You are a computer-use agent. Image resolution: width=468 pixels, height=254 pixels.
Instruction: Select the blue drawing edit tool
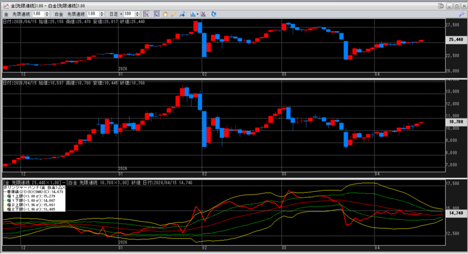tap(182, 14)
